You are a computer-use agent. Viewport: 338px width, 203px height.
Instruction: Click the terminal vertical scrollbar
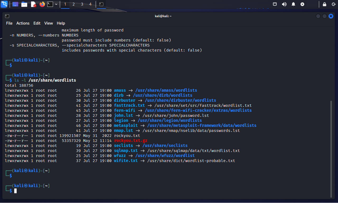tap(331, 148)
